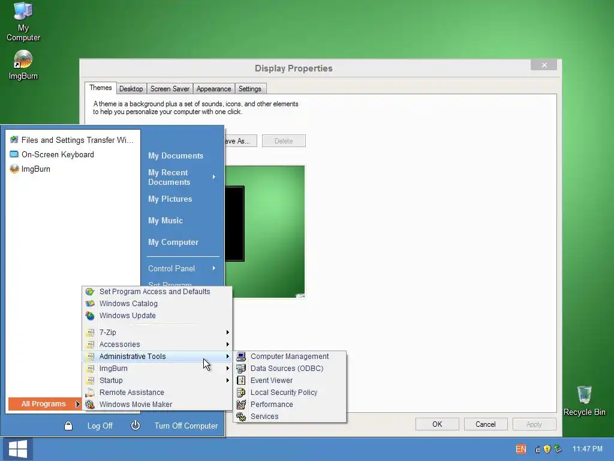Click the security shield tray icon
Viewport: 614px width, 461px height.
547,449
